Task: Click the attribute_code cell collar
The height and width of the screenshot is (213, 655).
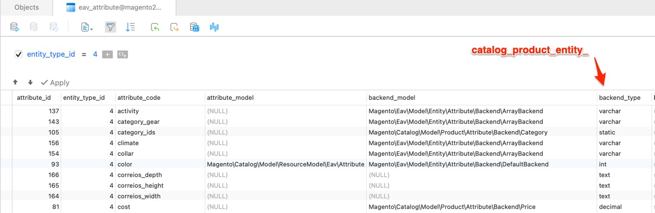Action: [x=160, y=154]
